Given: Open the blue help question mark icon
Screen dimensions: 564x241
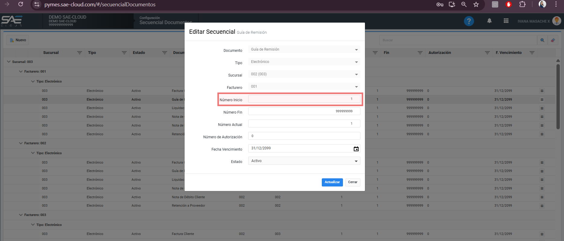Looking at the screenshot, I should [469, 21].
